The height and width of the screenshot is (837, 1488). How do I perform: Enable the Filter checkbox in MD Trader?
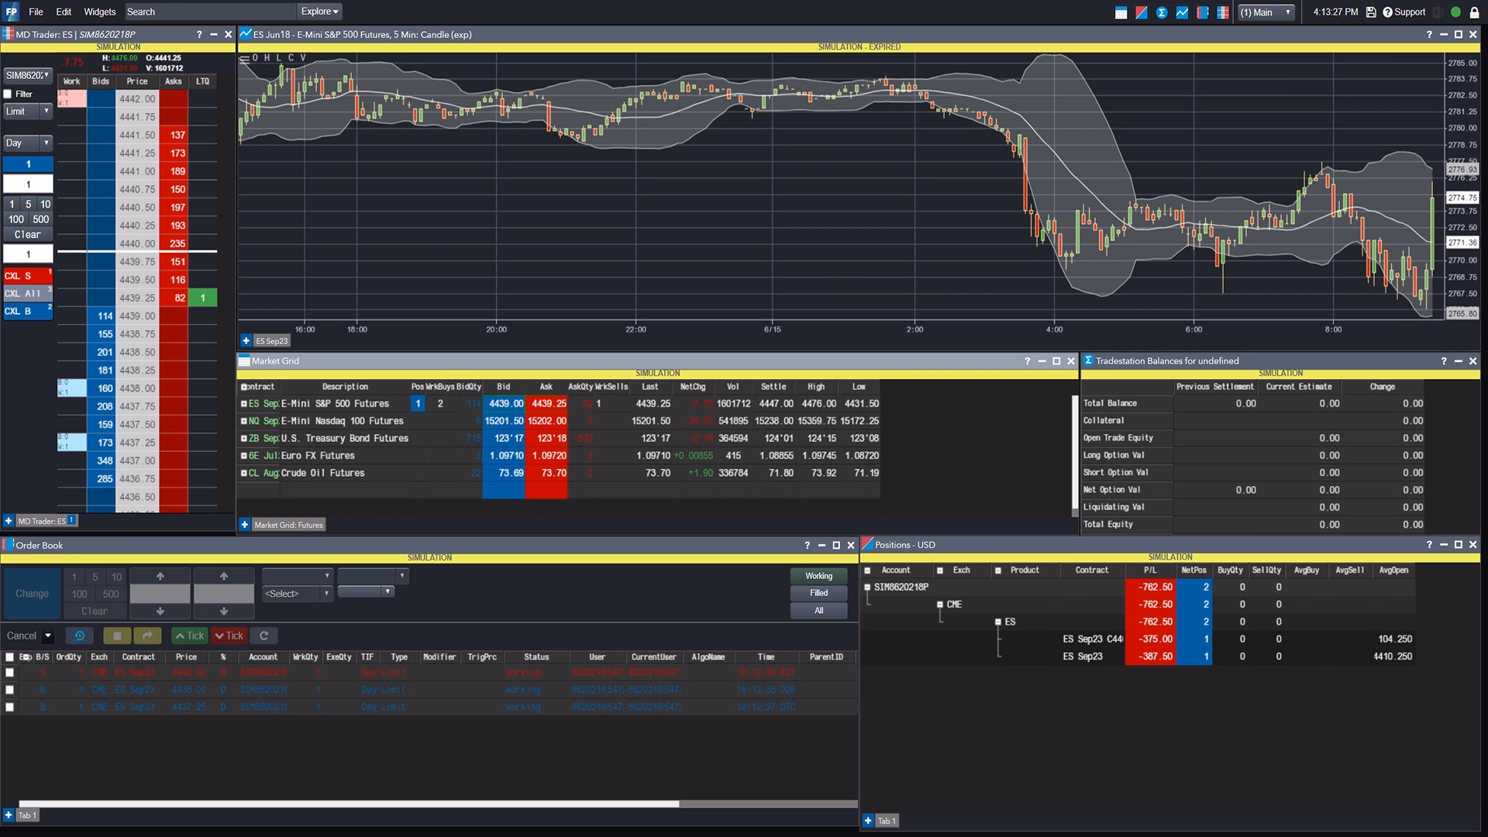tap(8, 94)
